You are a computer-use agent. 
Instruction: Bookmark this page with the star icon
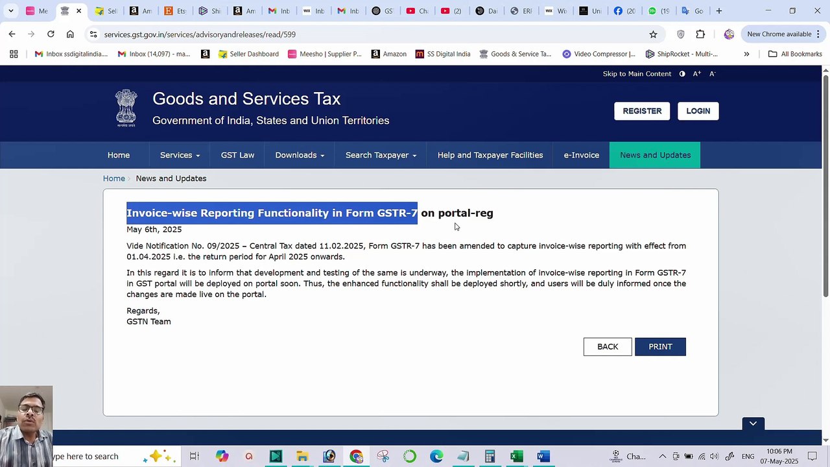pyautogui.click(x=653, y=34)
